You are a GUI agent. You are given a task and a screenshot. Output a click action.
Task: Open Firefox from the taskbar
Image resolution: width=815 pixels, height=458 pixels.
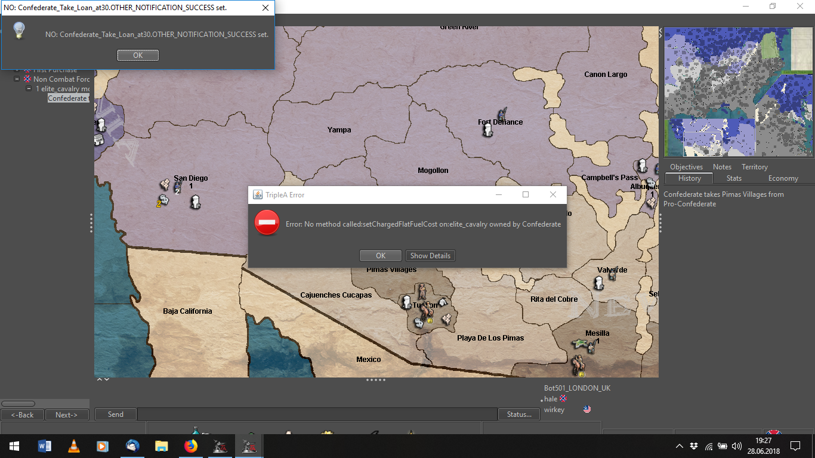tap(191, 446)
